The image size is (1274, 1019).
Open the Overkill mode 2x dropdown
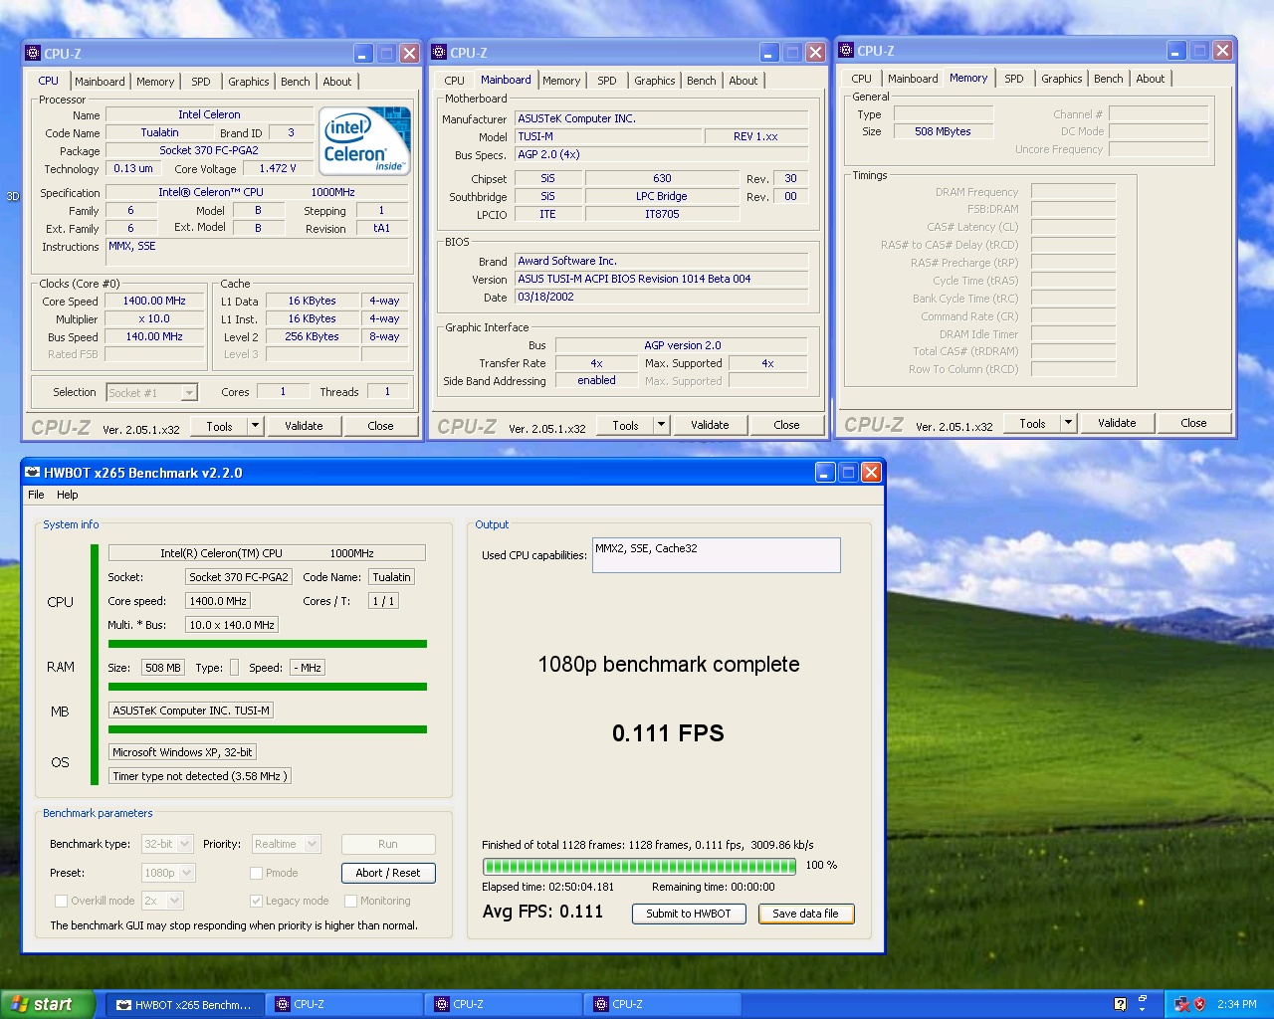tap(162, 901)
